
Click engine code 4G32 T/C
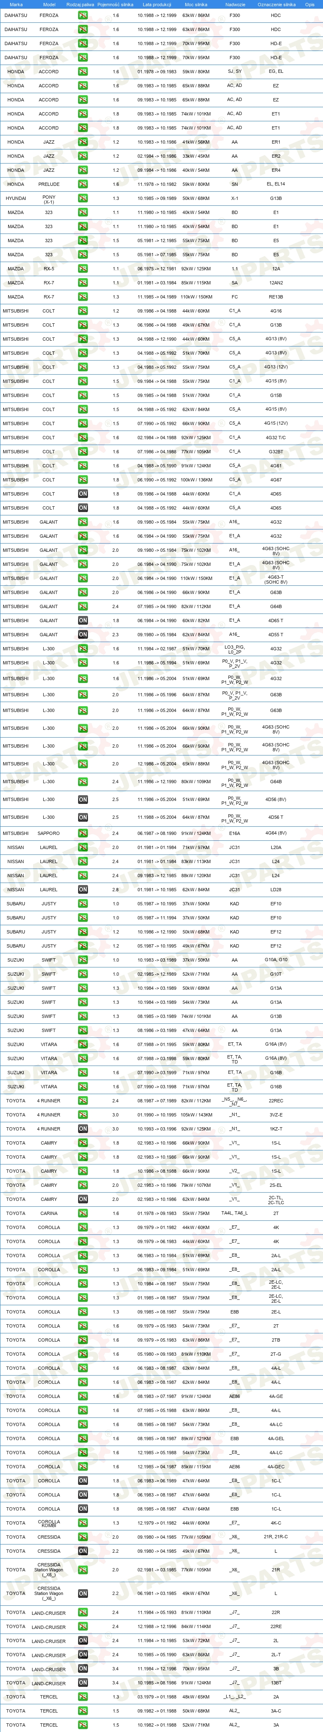[x=276, y=438]
